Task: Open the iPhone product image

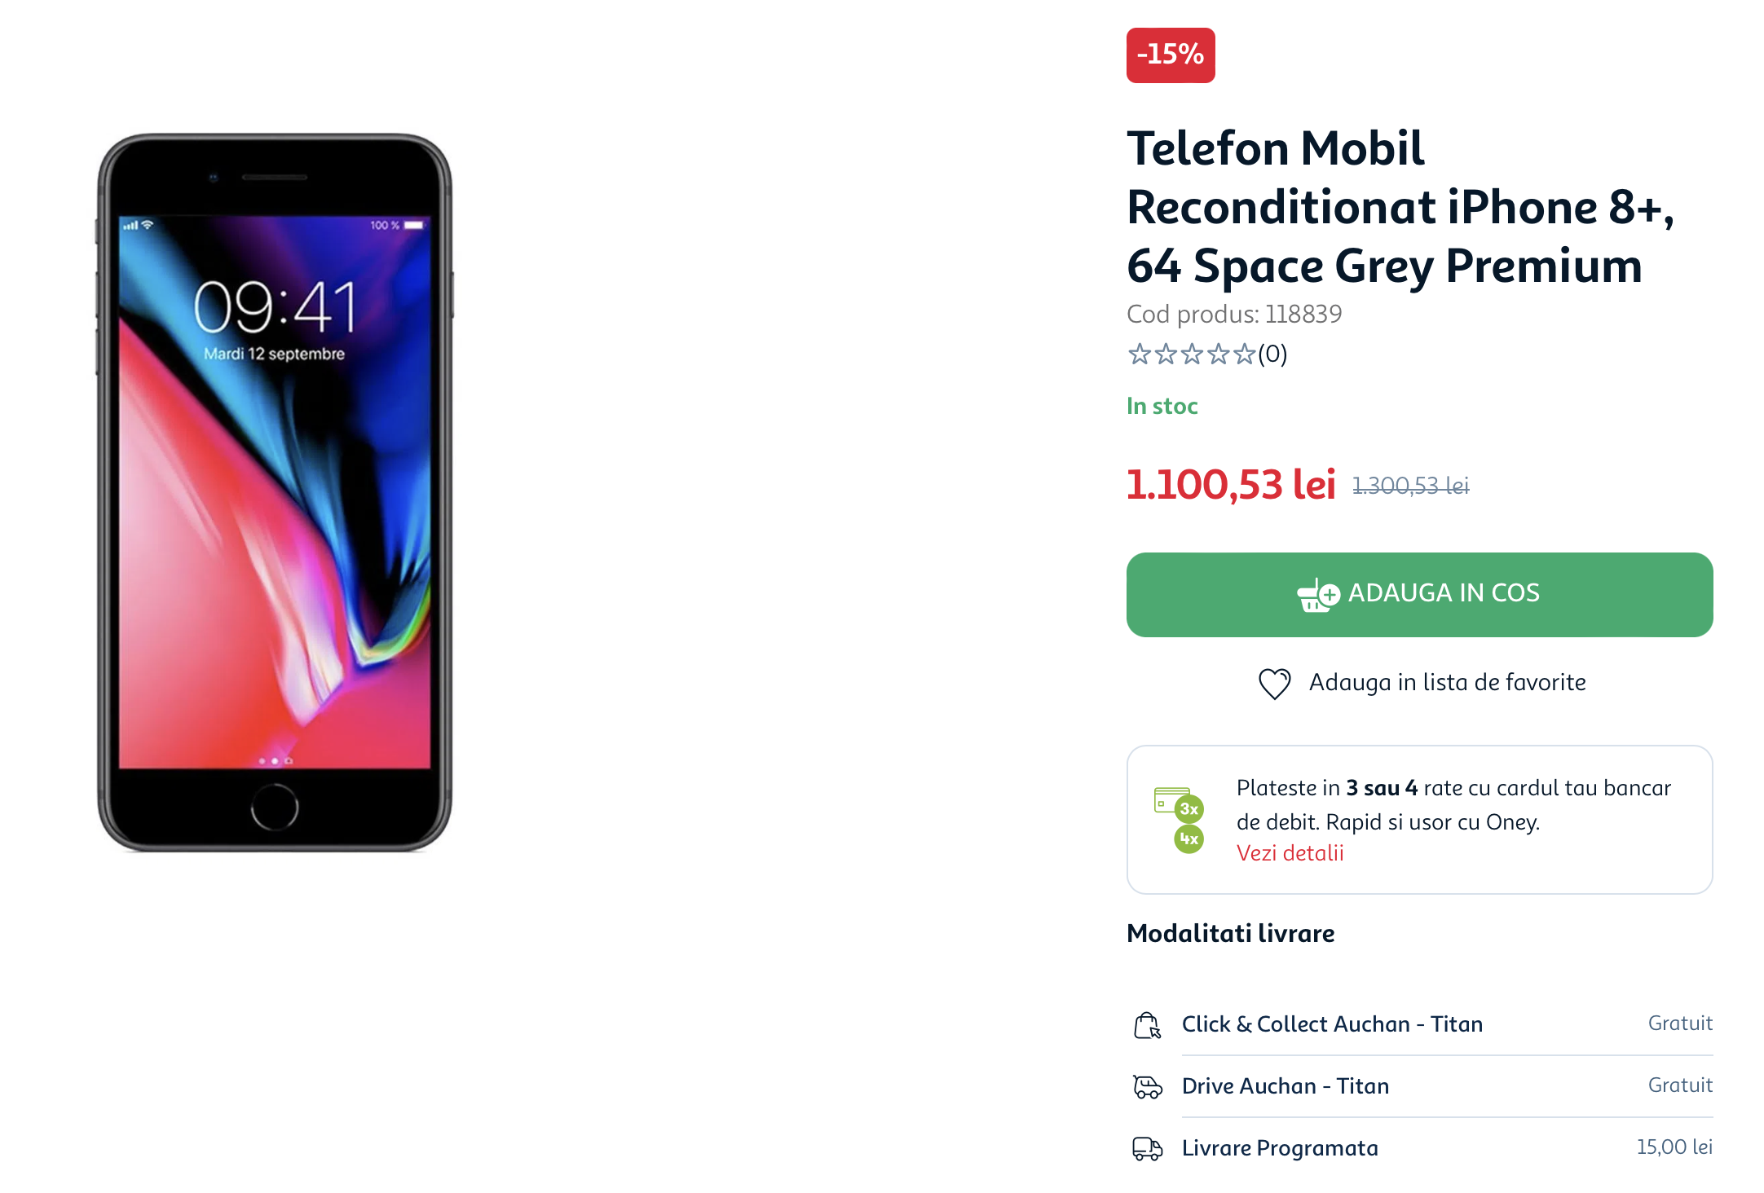Action: (x=275, y=493)
